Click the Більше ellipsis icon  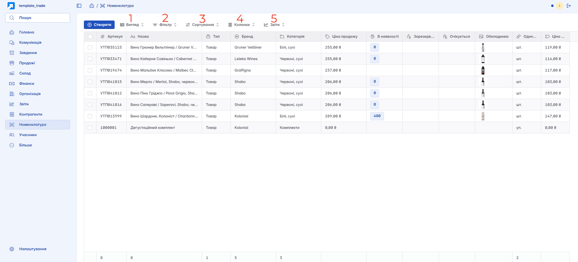pos(12,145)
